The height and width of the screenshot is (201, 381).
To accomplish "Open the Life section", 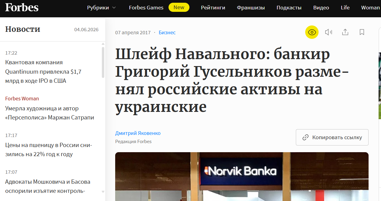I will click(x=345, y=8).
